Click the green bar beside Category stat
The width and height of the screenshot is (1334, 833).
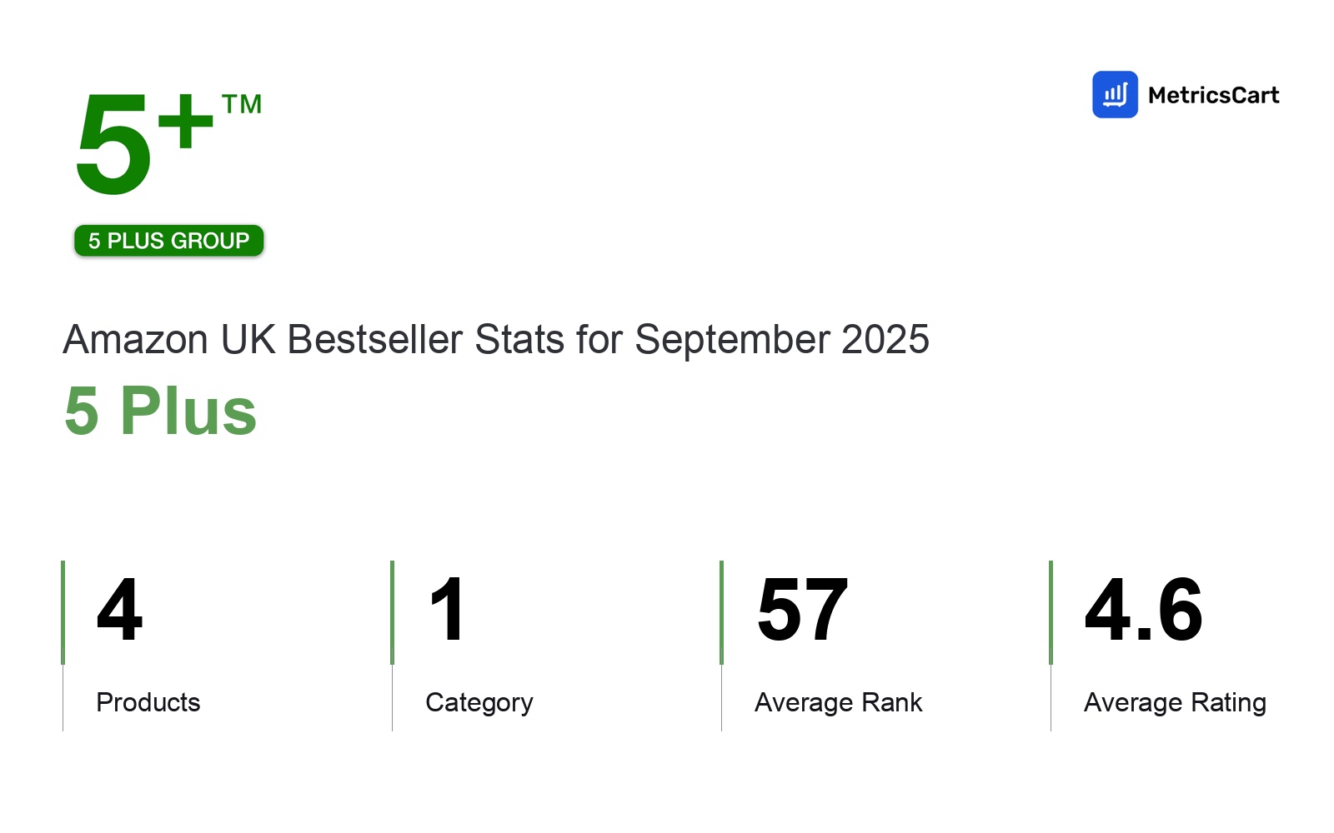(393, 612)
